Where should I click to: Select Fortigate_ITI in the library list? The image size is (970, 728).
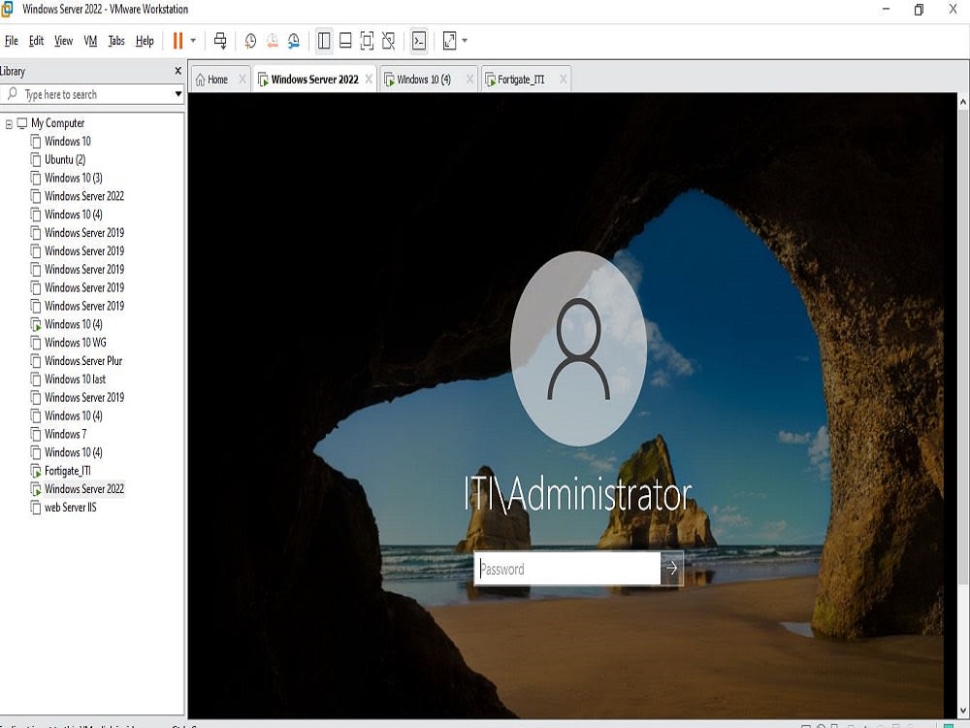(x=68, y=471)
